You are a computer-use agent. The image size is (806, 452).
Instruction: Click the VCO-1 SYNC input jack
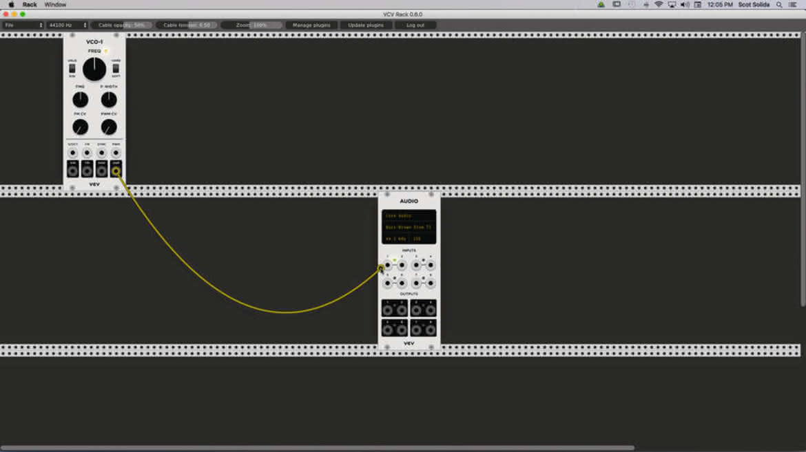(x=101, y=153)
